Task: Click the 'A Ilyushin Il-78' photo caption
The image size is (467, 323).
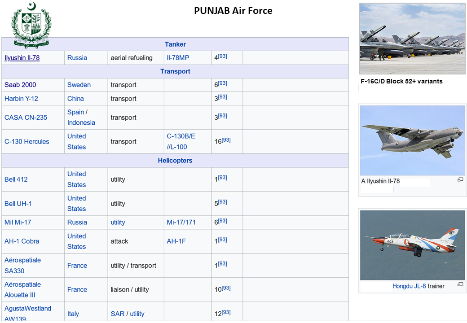Action: pyautogui.click(x=380, y=181)
